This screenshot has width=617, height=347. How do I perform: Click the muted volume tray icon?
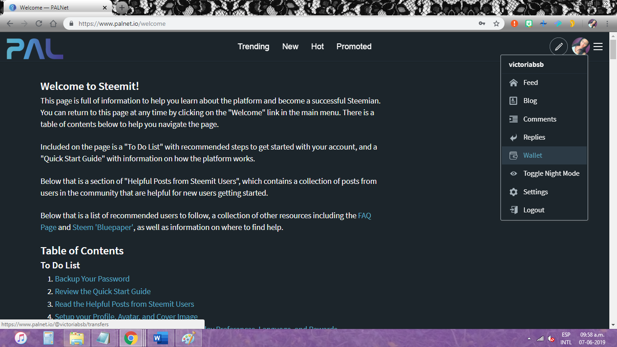coord(551,338)
